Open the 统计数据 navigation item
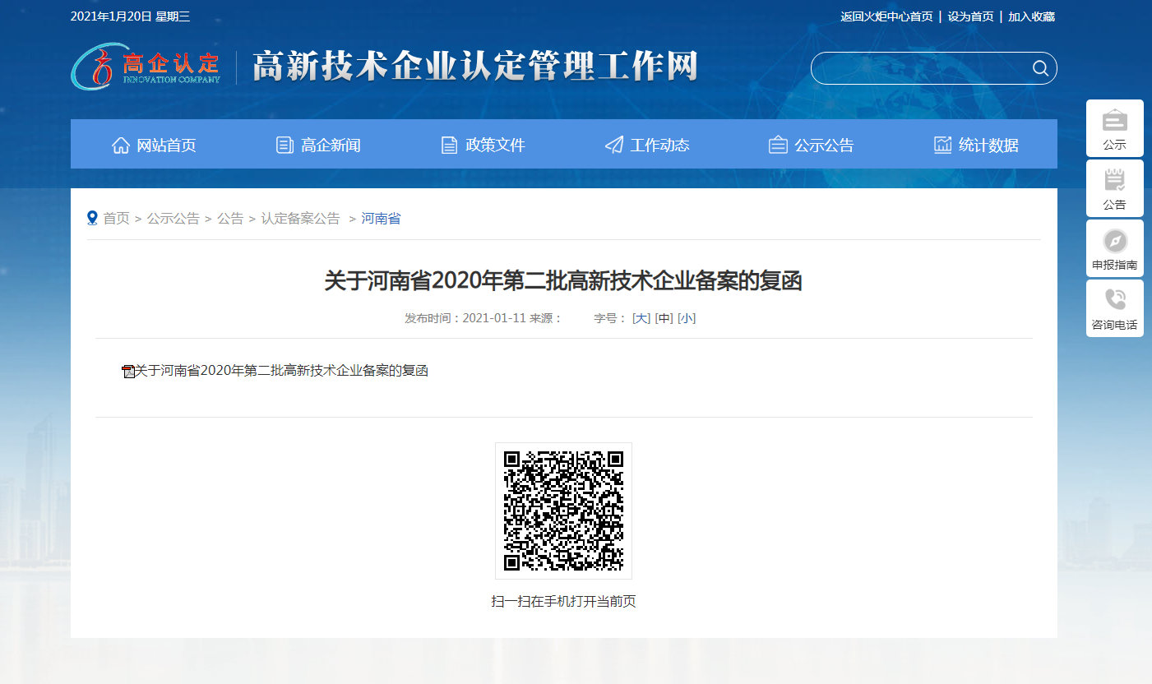The image size is (1152, 684). point(976,146)
